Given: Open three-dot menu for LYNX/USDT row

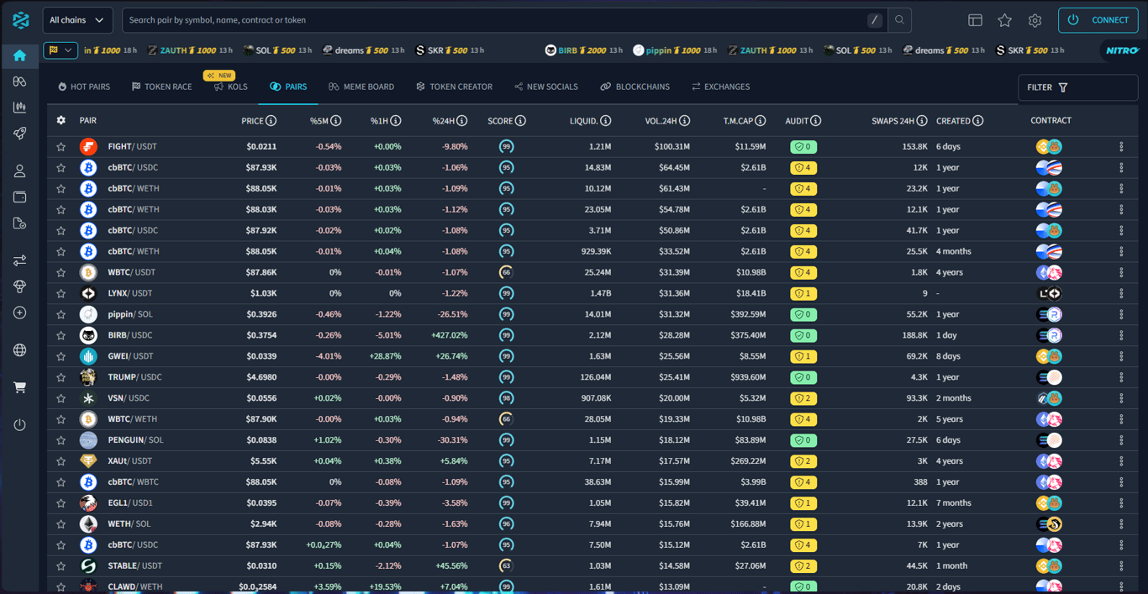Looking at the screenshot, I should [1121, 293].
